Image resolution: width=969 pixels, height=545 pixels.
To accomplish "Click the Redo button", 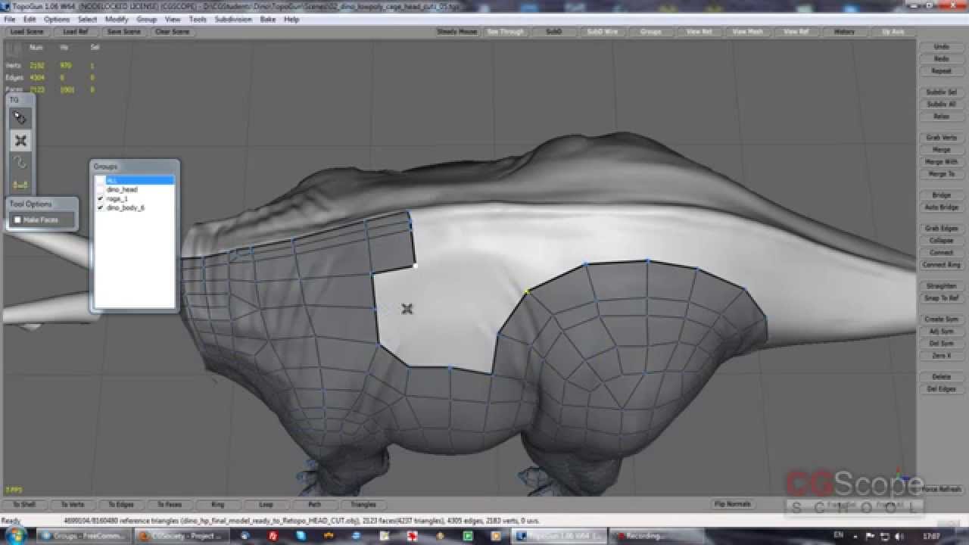I will [941, 59].
